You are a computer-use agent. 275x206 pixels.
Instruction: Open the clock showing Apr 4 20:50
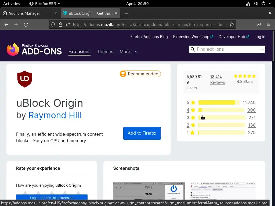click(x=137, y=4)
